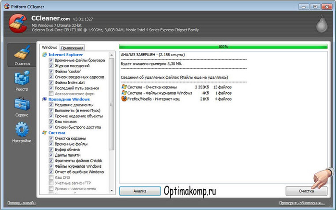
Task: Click the 13 файлов count value
Action: (x=223, y=87)
